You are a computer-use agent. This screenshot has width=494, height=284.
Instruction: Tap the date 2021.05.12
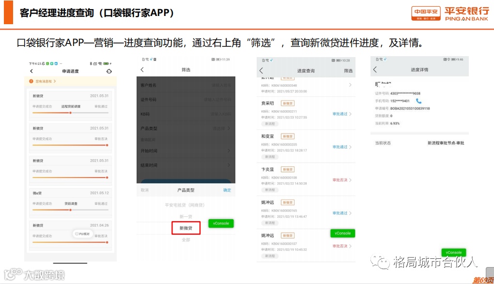pos(99,193)
